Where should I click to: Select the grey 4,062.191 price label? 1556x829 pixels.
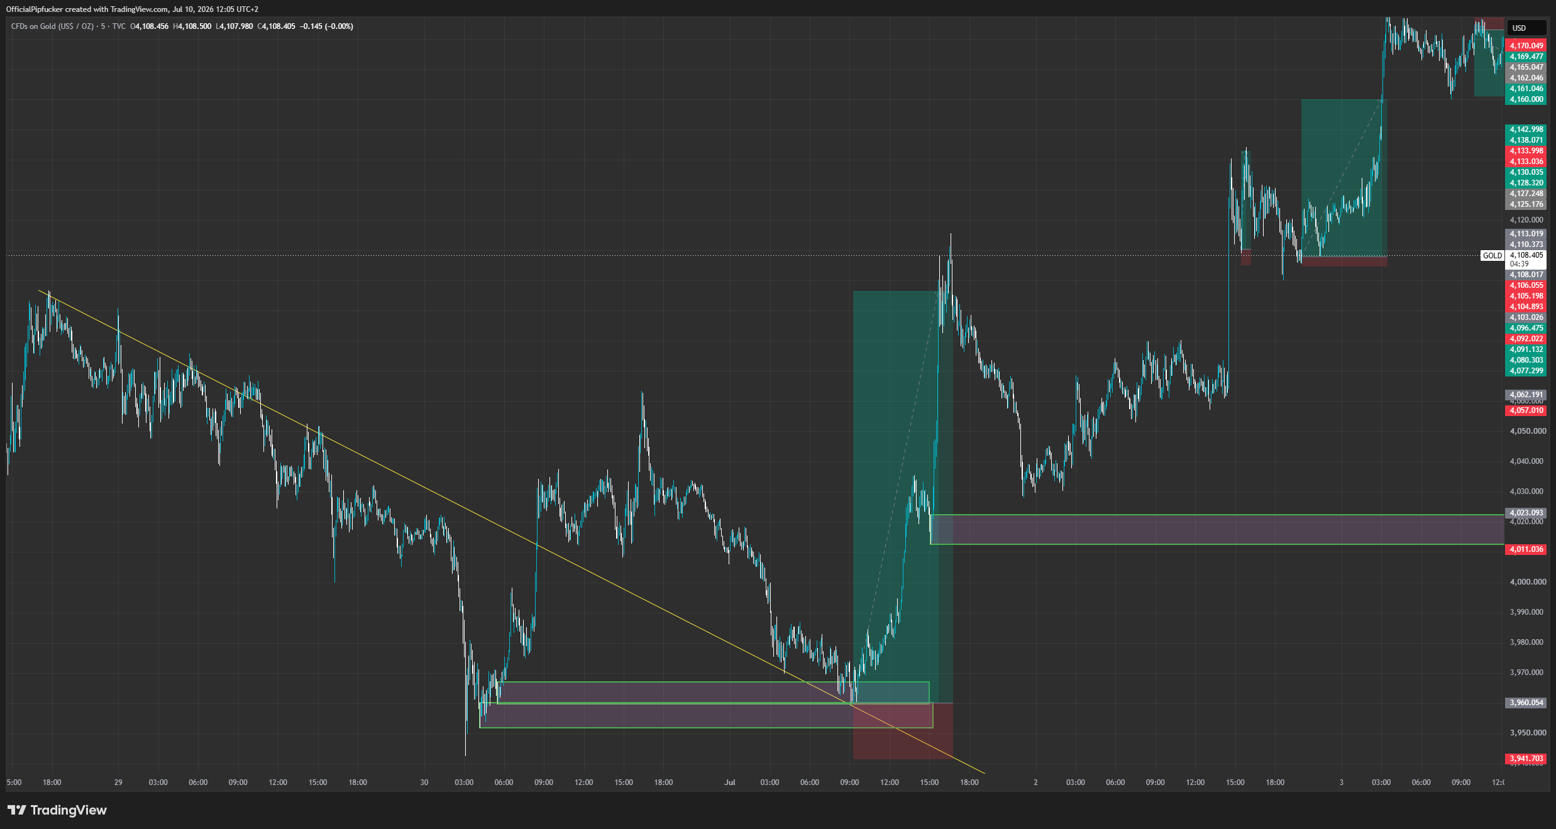(1526, 395)
